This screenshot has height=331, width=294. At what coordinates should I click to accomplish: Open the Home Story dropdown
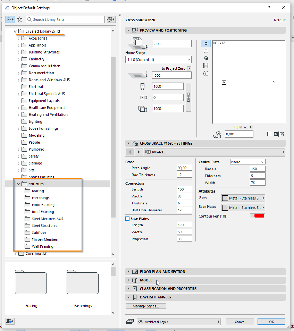[x=159, y=60]
